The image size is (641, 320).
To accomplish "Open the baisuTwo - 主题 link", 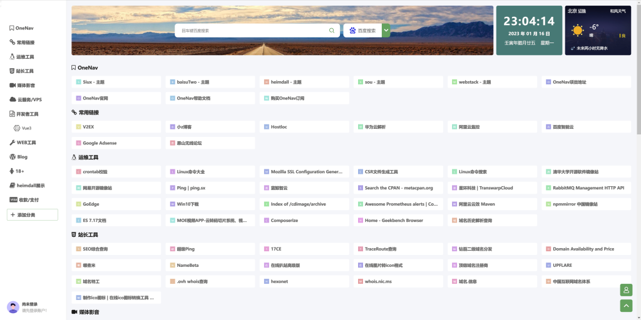I will click(x=210, y=82).
